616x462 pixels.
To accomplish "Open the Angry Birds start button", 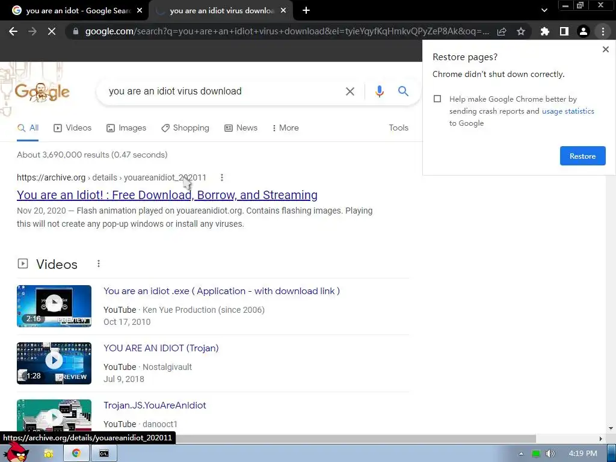I will click(x=16, y=452).
